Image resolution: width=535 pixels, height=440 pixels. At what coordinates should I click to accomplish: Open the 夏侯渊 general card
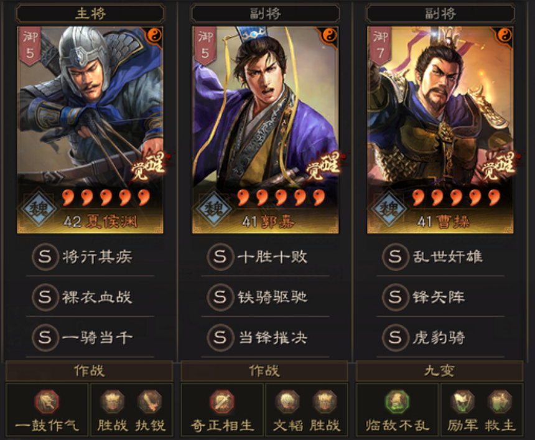pos(90,130)
